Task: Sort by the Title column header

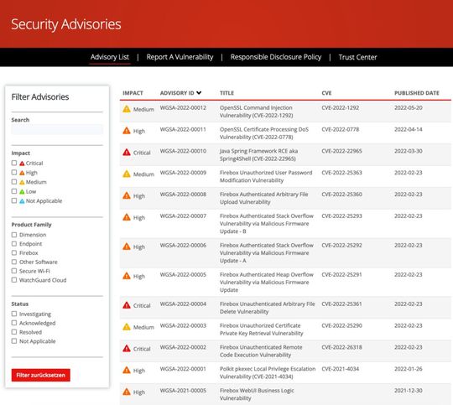Action: 226,93
